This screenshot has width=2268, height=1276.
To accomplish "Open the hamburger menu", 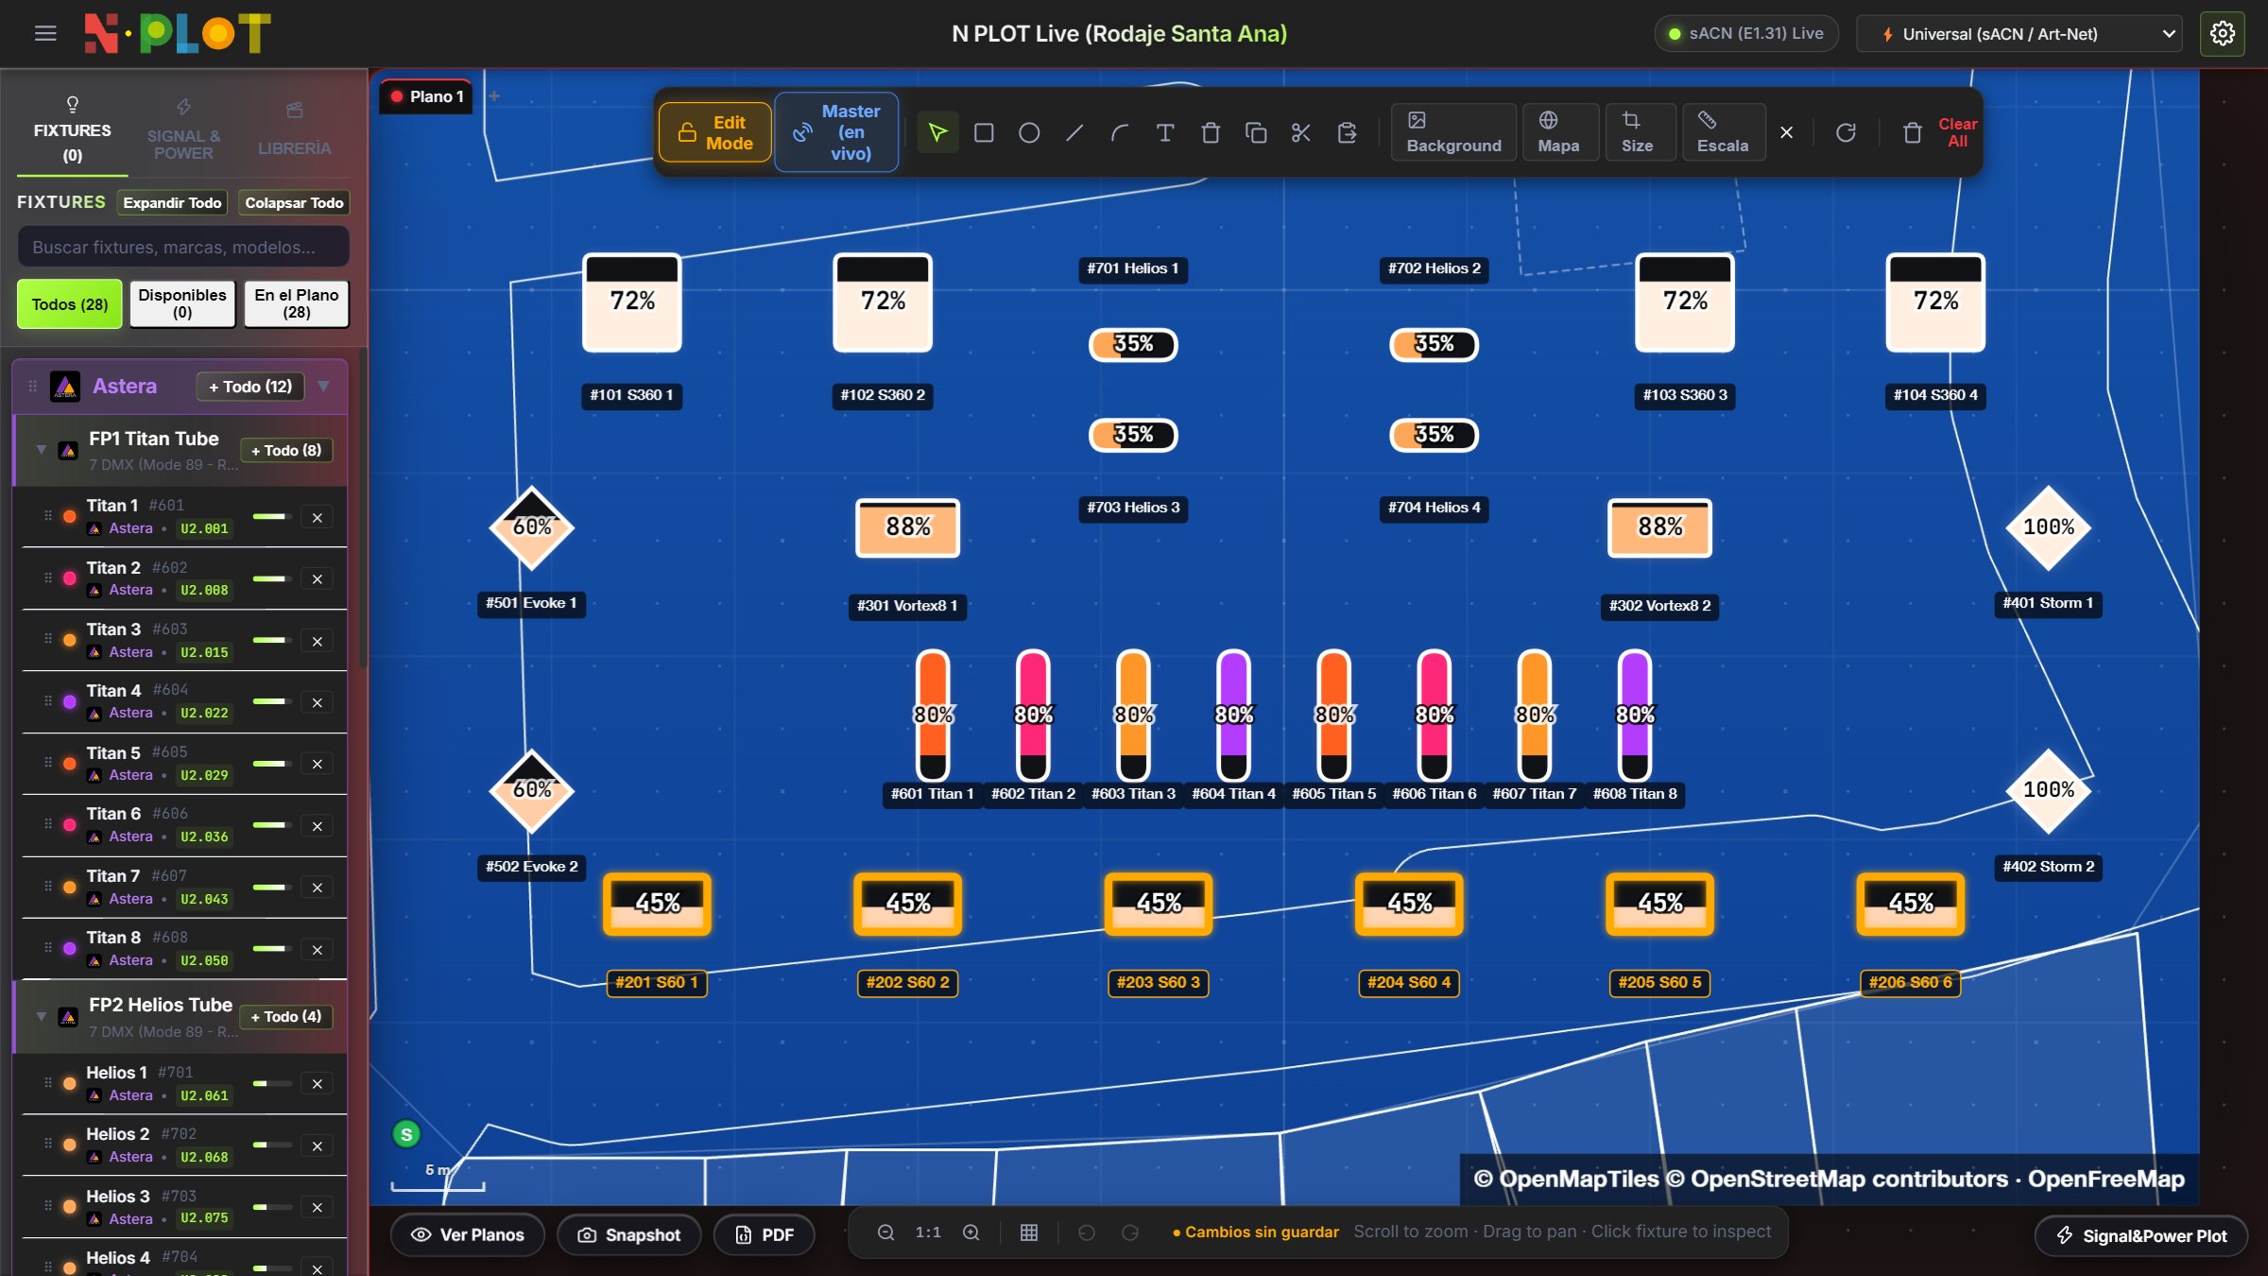I will [x=45, y=34].
